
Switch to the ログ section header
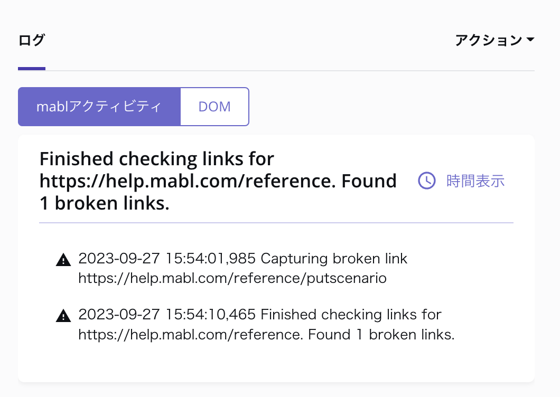point(32,41)
